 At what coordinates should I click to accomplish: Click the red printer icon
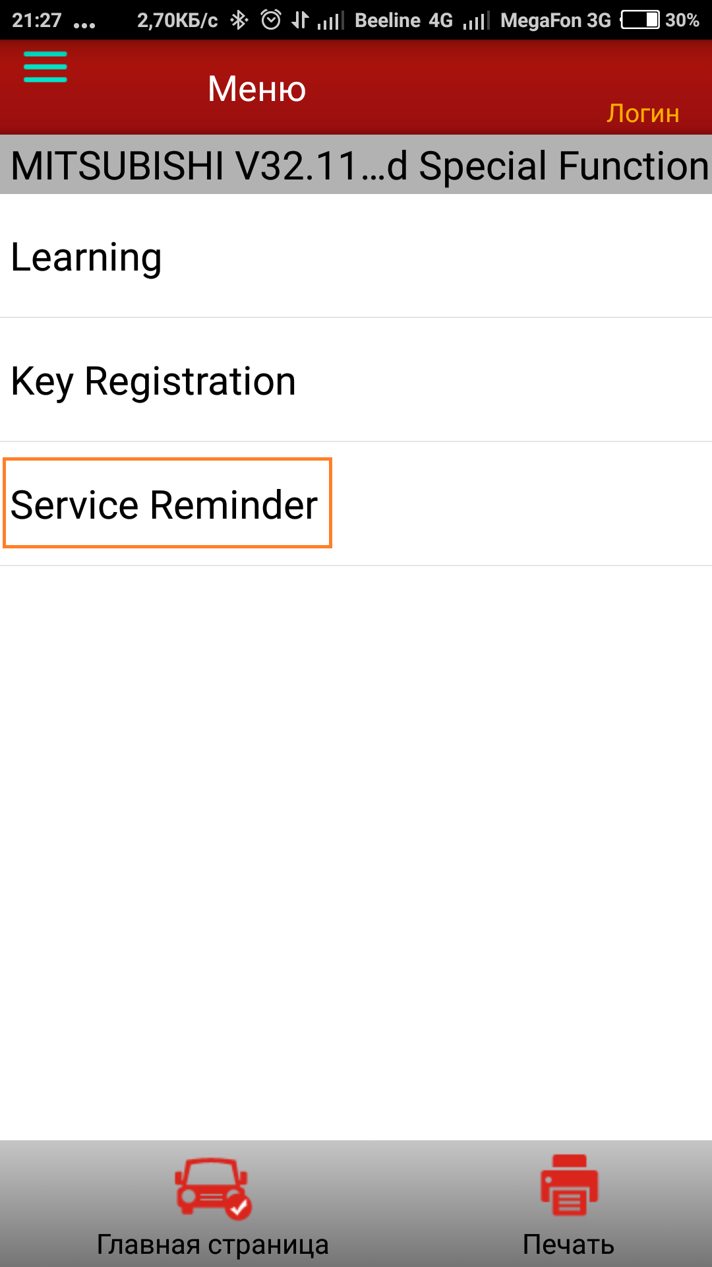[x=568, y=1185]
